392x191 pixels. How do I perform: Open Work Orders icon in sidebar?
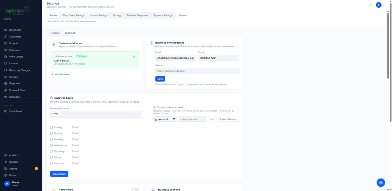pos(6,57)
